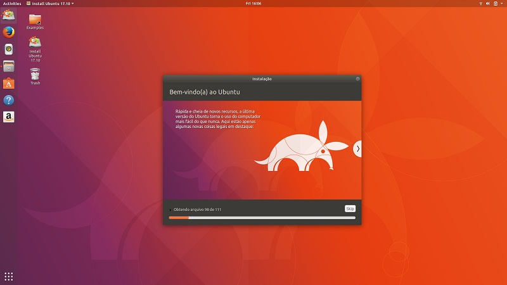Viewport: 507px width, 285px height.
Task: Click the 'Rápida e cheia de novos recursos' paragraph
Action: [x=218, y=118]
